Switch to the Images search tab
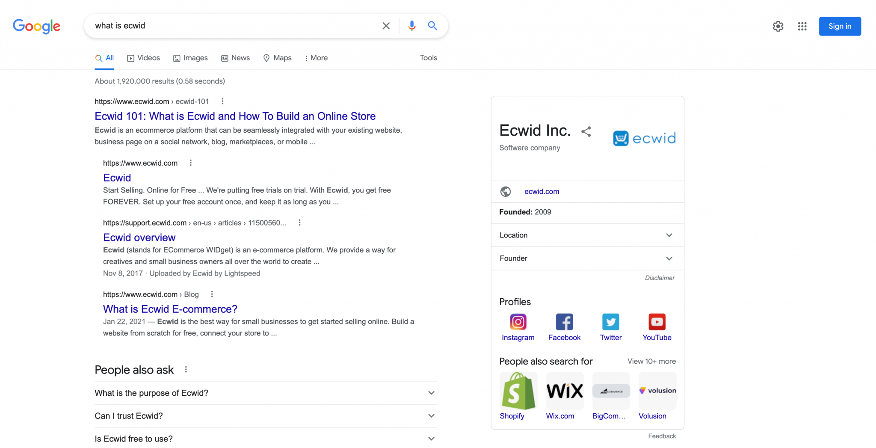The width and height of the screenshot is (876, 448). (190, 58)
